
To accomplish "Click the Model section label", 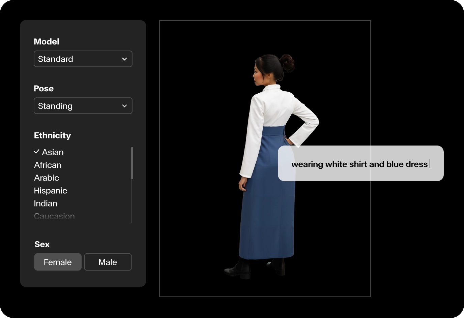I will click(x=46, y=41).
